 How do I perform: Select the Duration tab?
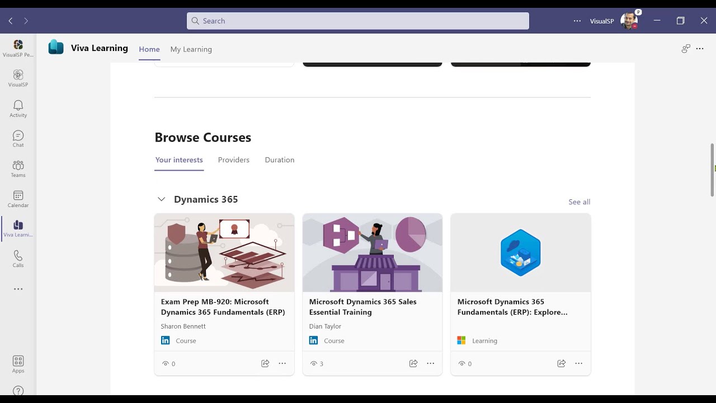coord(280,160)
